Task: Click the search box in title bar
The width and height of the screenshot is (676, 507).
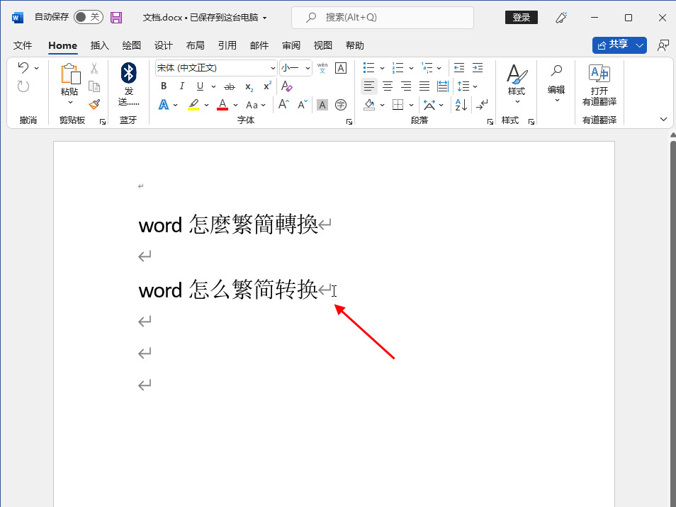Action: tap(383, 18)
